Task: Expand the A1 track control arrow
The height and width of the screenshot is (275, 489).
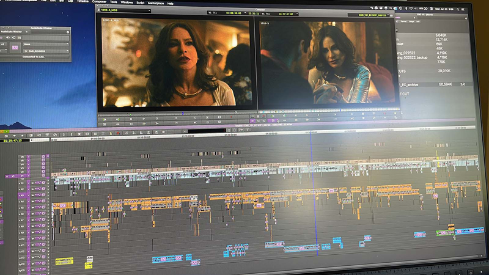Action: [32, 183]
